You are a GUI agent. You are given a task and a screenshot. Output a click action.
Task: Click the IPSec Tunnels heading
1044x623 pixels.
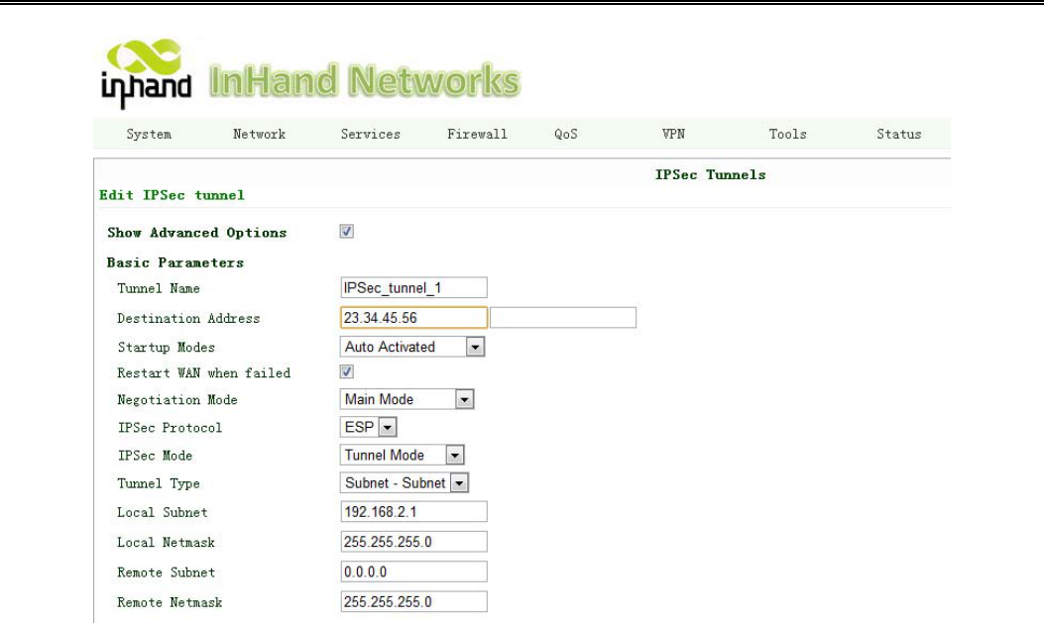[711, 175]
